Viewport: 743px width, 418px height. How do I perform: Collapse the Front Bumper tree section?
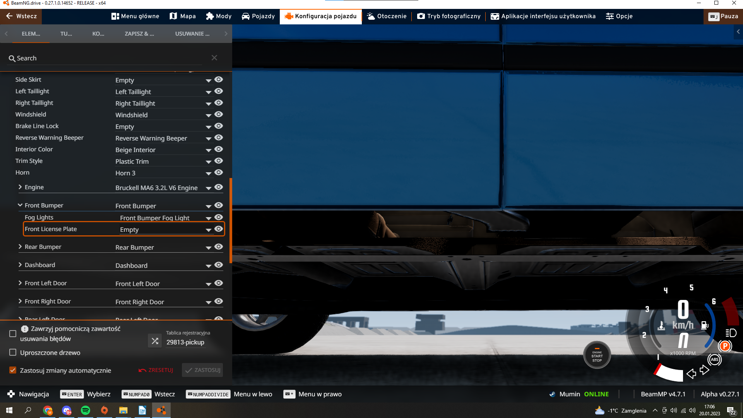pos(20,206)
